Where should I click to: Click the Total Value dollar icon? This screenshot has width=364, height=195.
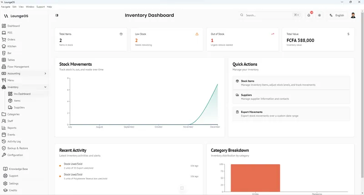[348, 34]
